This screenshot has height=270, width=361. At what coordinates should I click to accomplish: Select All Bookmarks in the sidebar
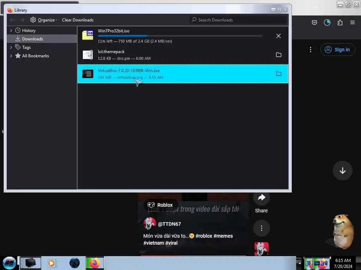[x=36, y=56]
